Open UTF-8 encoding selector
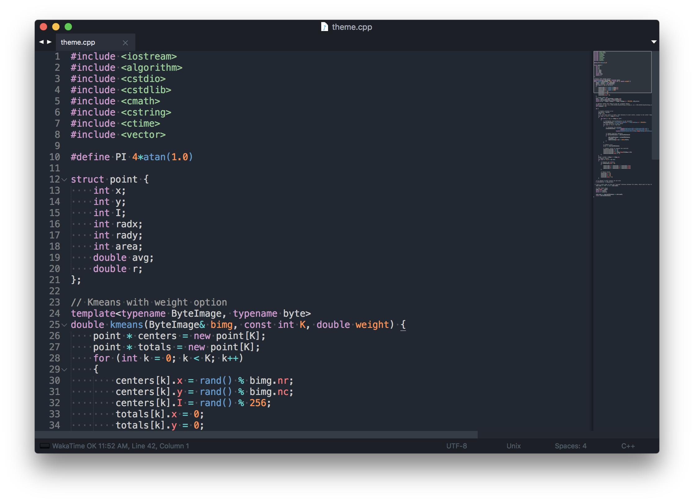This screenshot has height=503, width=694. [x=456, y=446]
